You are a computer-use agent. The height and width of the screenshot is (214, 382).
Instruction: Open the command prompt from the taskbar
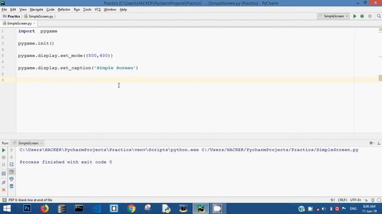(79, 209)
